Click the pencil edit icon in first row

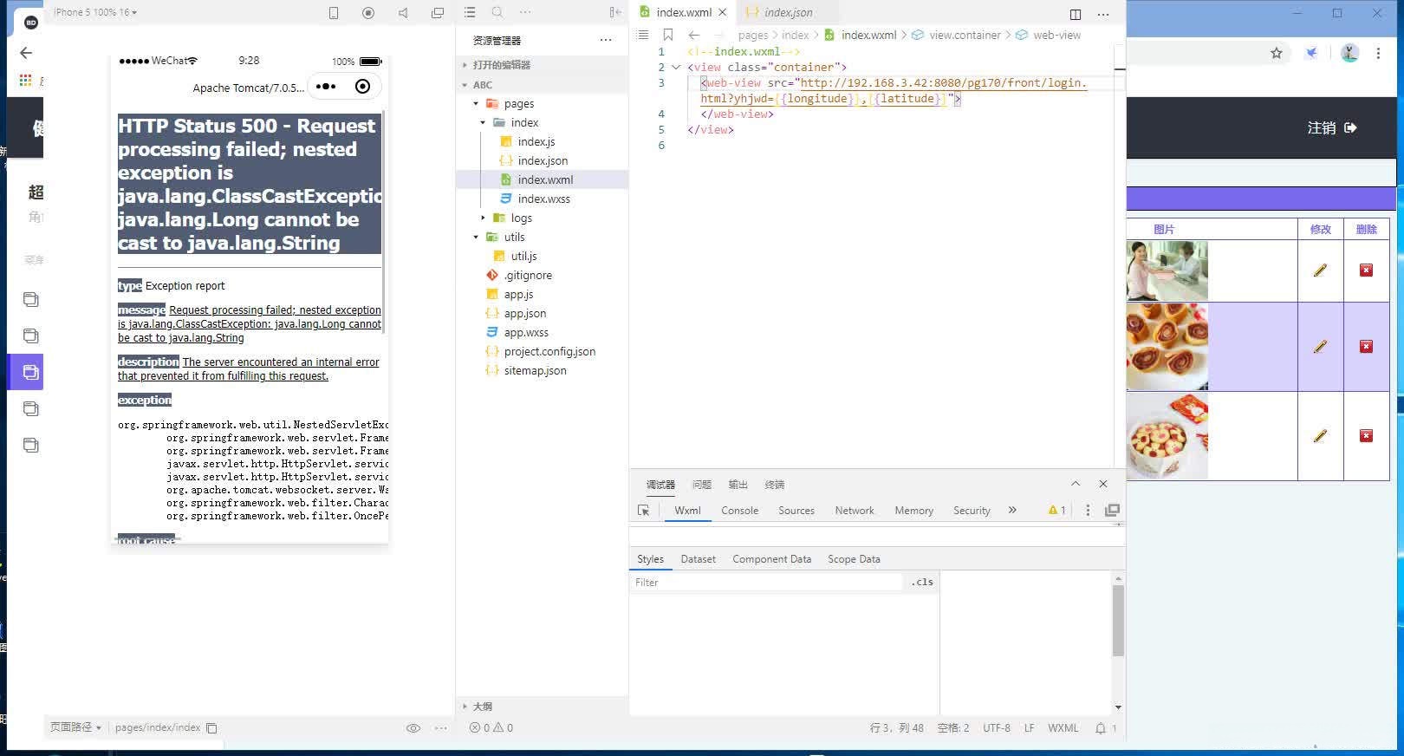pos(1320,270)
